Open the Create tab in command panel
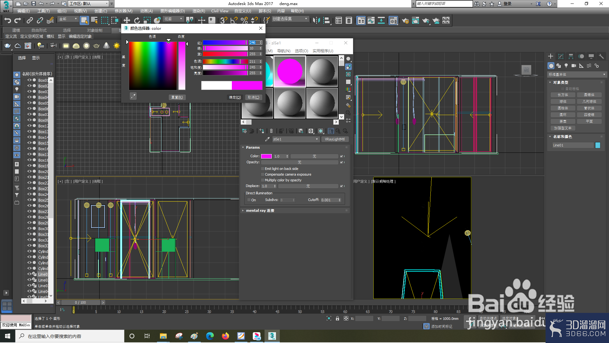Image resolution: width=609 pixels, height=343 pixels. pos(551,56)
